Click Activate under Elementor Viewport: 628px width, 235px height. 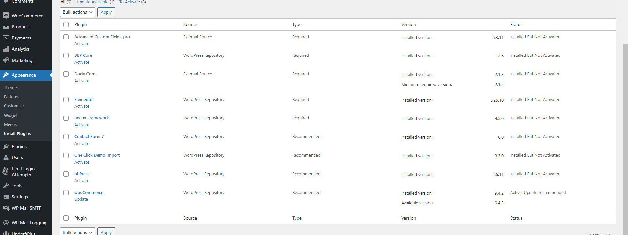[x=81, y=106]
